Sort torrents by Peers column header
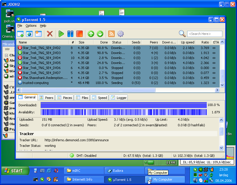This screenshot has height=185, width=237. pos(150,42)
